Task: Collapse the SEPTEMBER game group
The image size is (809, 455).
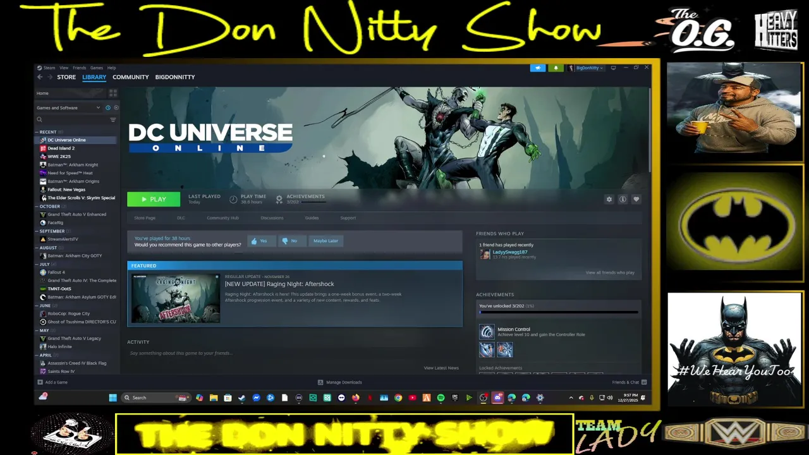Action: (x=52, y=231)
